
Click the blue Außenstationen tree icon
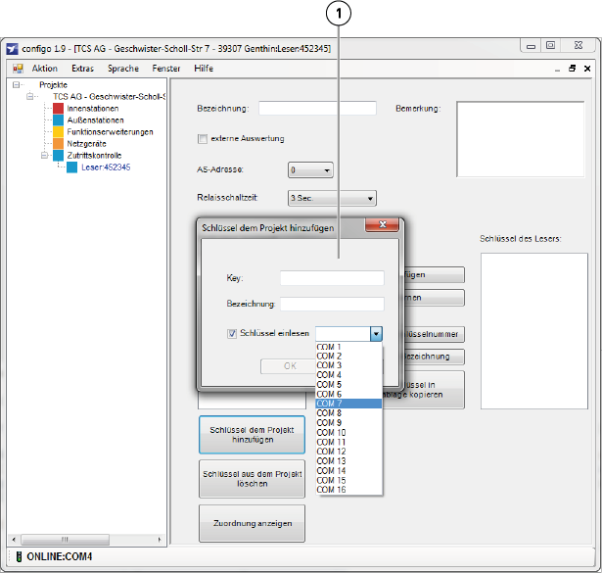pyautogui.click(x=59, y=120)
